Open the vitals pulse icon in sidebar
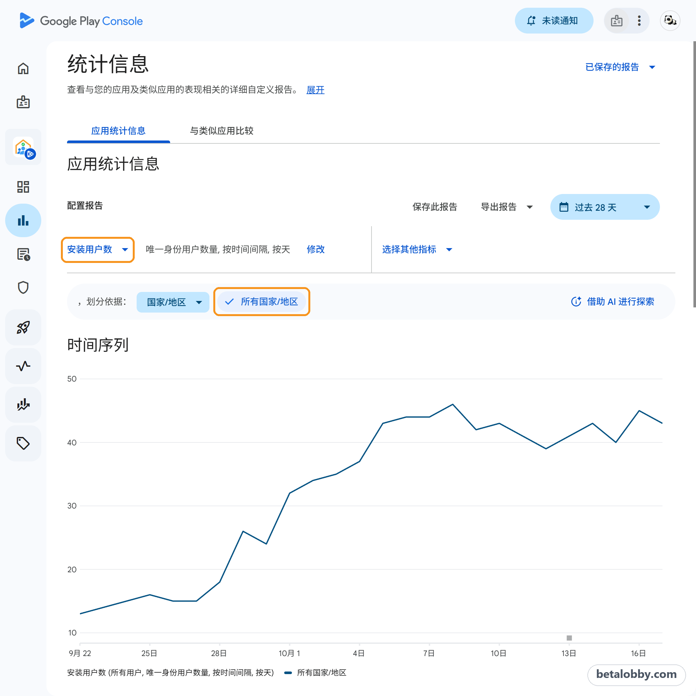 click(23, 366)
